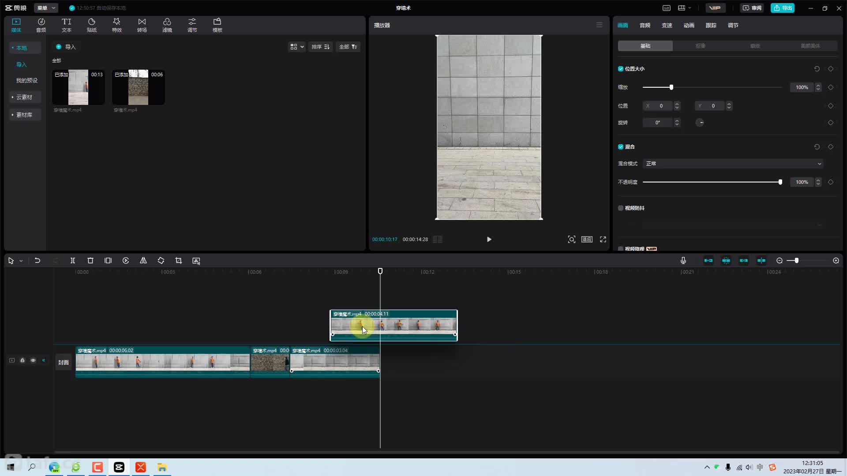Open the 特效 (Effects) panel
The height and width of the screenshot is (476, 847).
click(x=116, y=25)
